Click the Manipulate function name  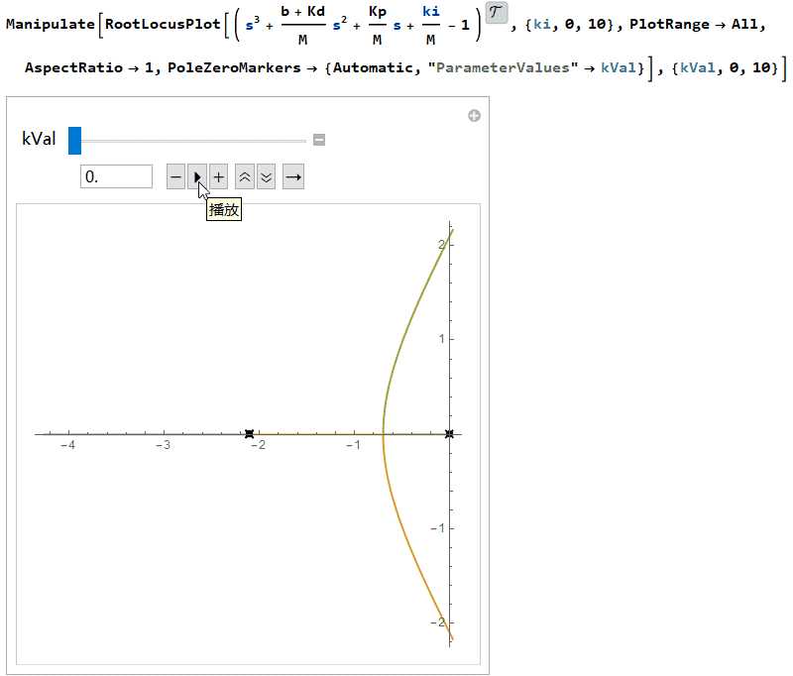click(51, 24)
